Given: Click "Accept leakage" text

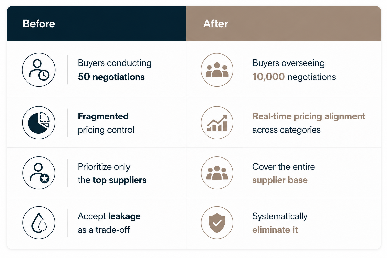Looking at the screenshot, I should click(109, 216).
